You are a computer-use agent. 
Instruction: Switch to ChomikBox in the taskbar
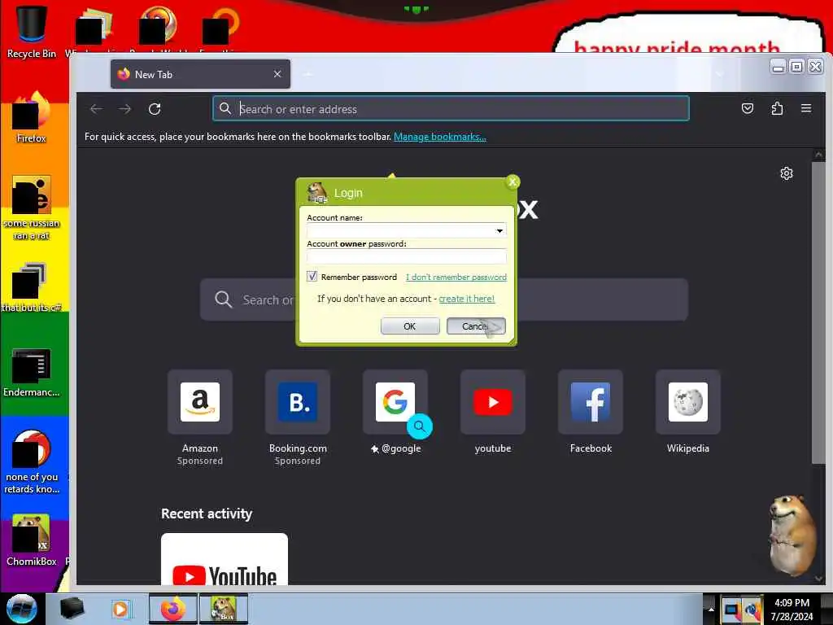[x=224, y=609]
